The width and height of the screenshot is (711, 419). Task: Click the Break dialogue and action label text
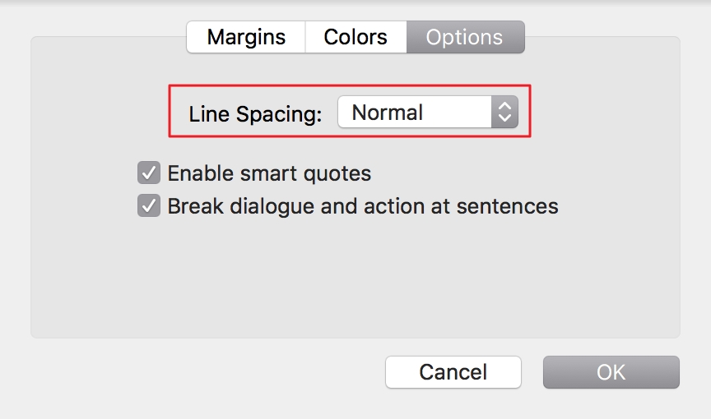tap(363, 206)
